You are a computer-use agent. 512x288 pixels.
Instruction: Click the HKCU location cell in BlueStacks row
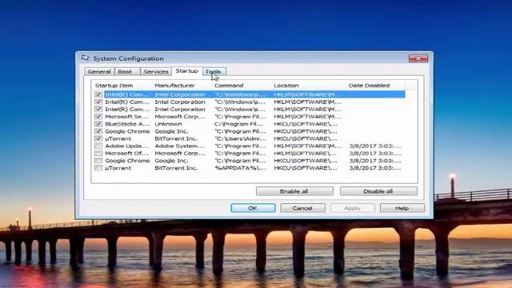tap(306, 124)
